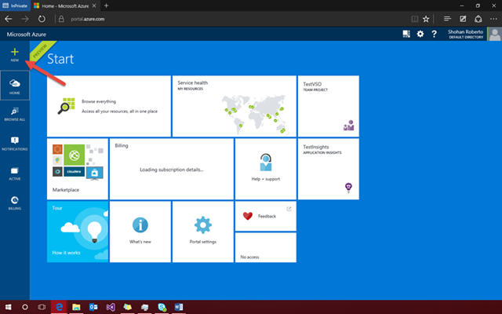The image size is (502, 314).
Task: Open a new browser tab
Action: pos(107,5)
